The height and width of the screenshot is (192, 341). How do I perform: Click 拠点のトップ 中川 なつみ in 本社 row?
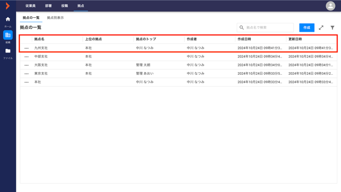pos(145,82)
